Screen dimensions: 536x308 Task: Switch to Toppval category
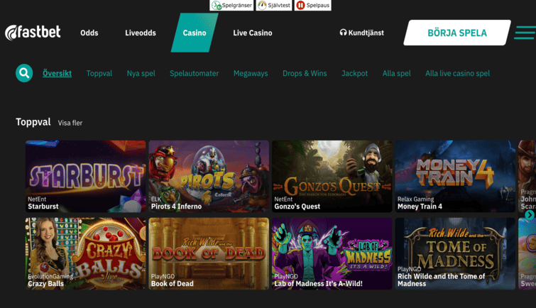click(x=99, y=73)
